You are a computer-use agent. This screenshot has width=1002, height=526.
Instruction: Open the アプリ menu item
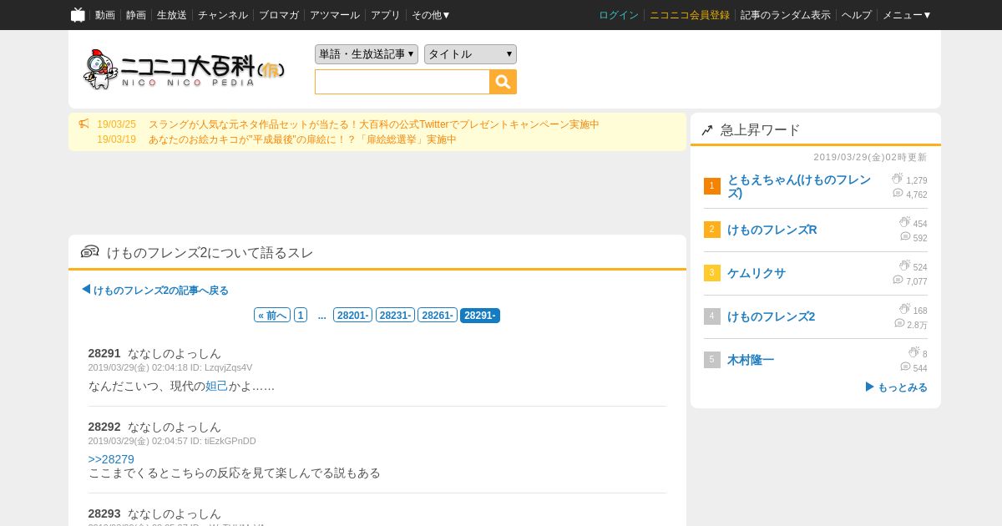click(386, 15)
